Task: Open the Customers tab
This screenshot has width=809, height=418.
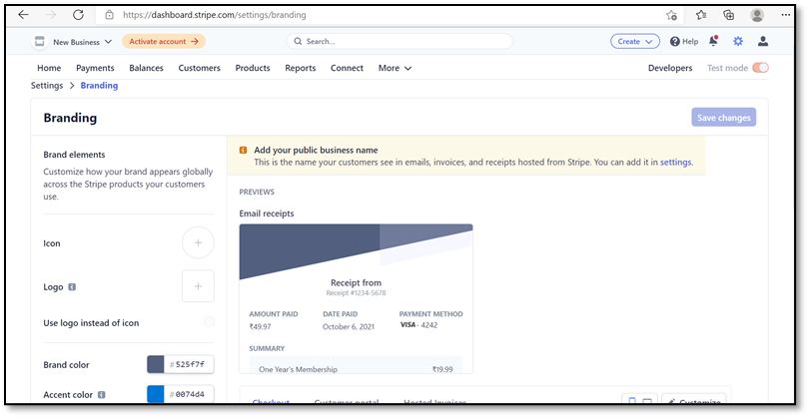Action: 199,68
